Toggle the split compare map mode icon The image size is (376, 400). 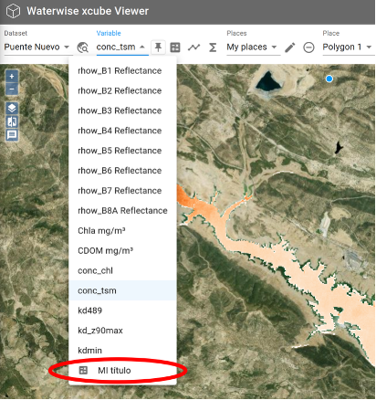[12, 121]
